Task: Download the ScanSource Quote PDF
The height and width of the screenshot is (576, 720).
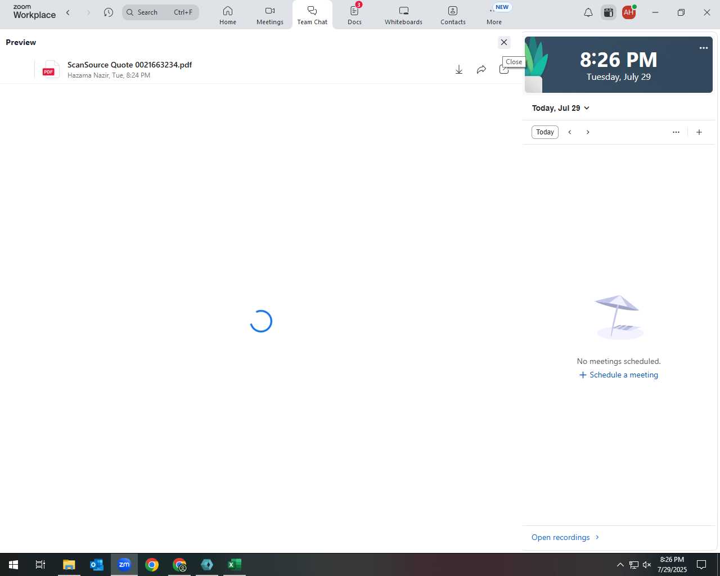Action: [x=459, y=69]
